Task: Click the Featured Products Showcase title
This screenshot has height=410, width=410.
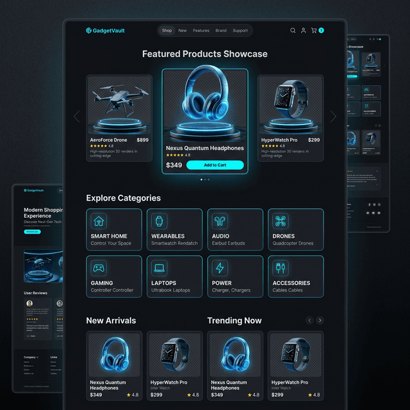Action: [x=205, y=54]
